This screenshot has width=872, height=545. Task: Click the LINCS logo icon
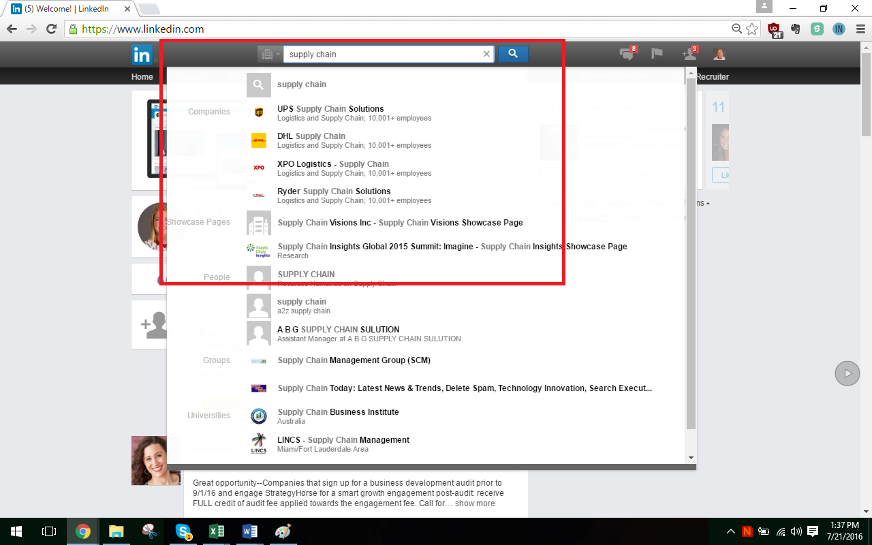259,443
